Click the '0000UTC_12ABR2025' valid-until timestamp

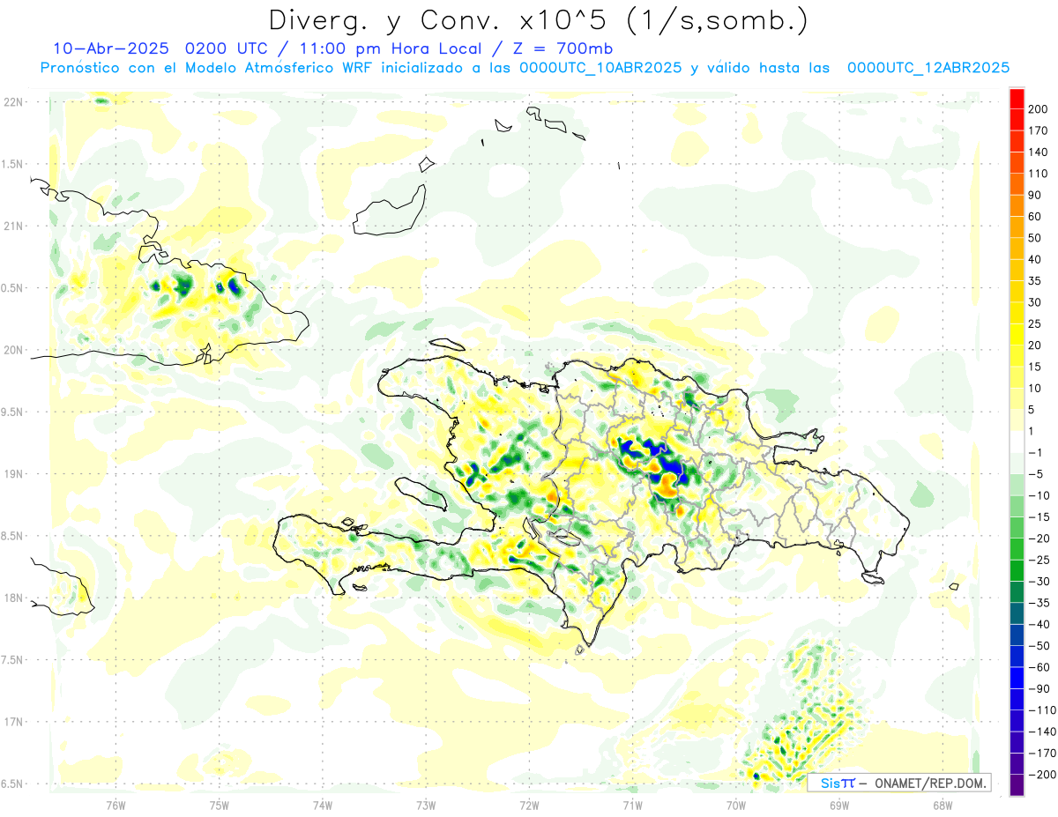click(x=928, y=68)
